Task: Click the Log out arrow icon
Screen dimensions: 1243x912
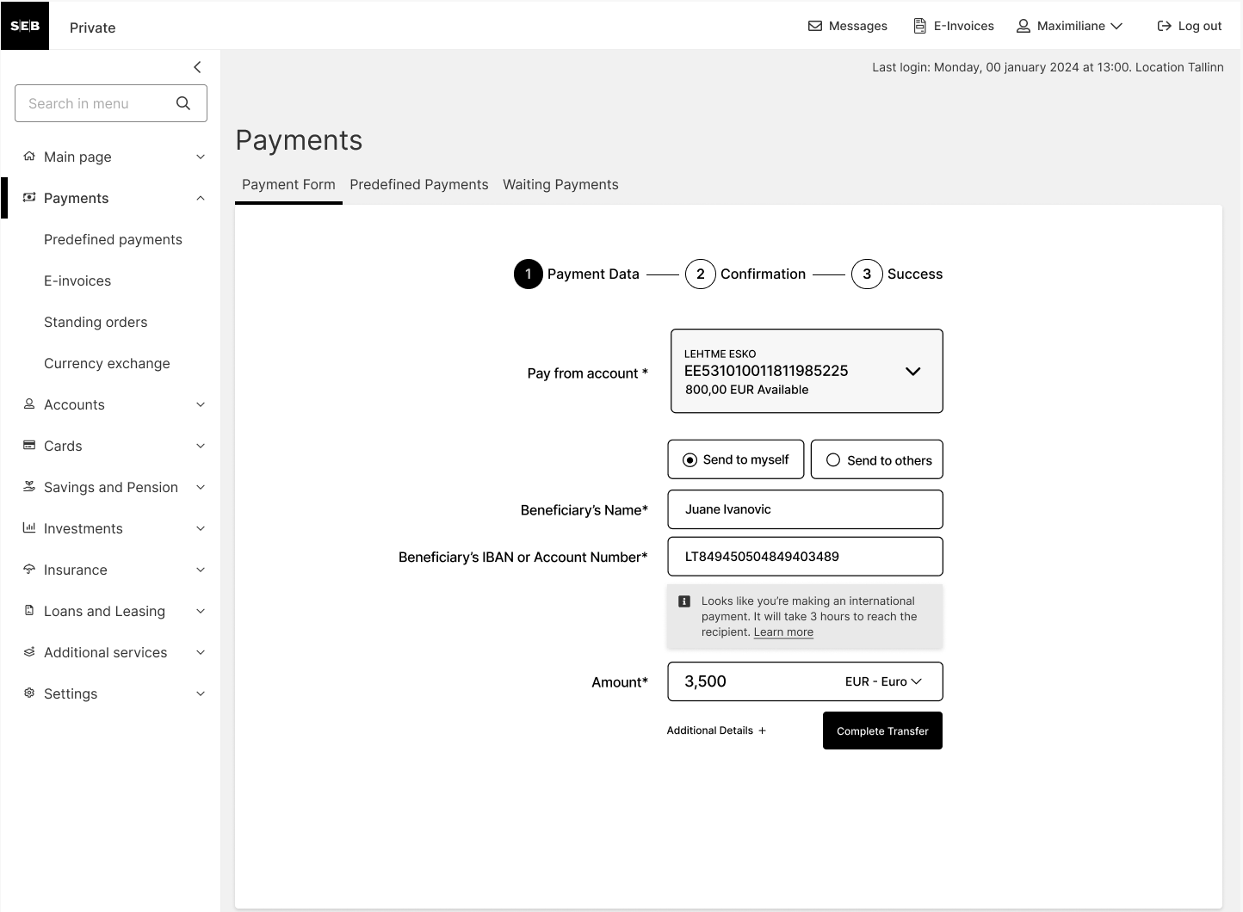Action: click(1165, 26)
